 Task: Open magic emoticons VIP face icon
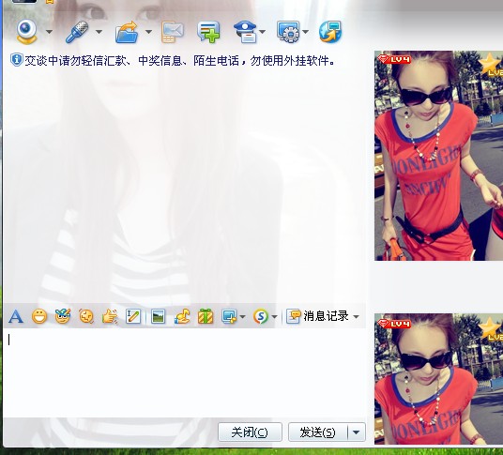[63, 316]
